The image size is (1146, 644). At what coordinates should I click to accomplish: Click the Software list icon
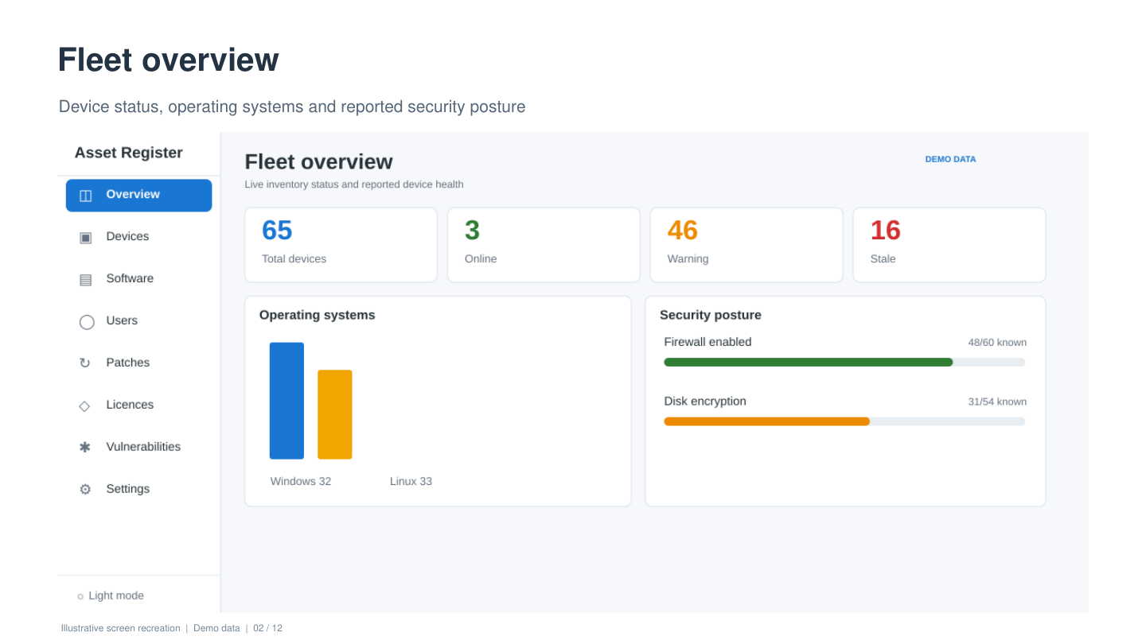tap(86, 279)
